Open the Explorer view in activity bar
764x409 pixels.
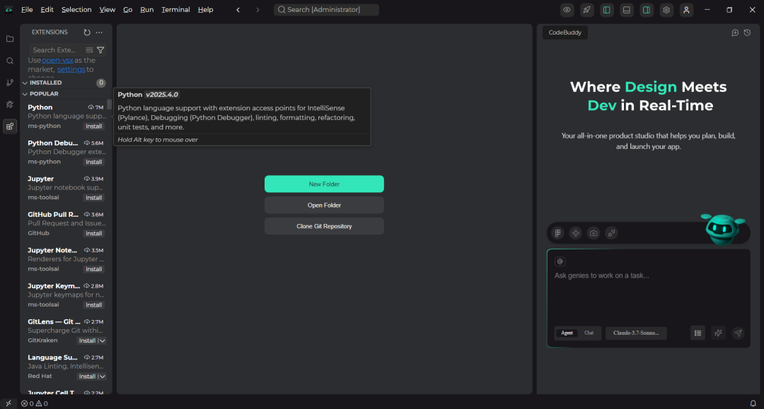pos(10,39)
